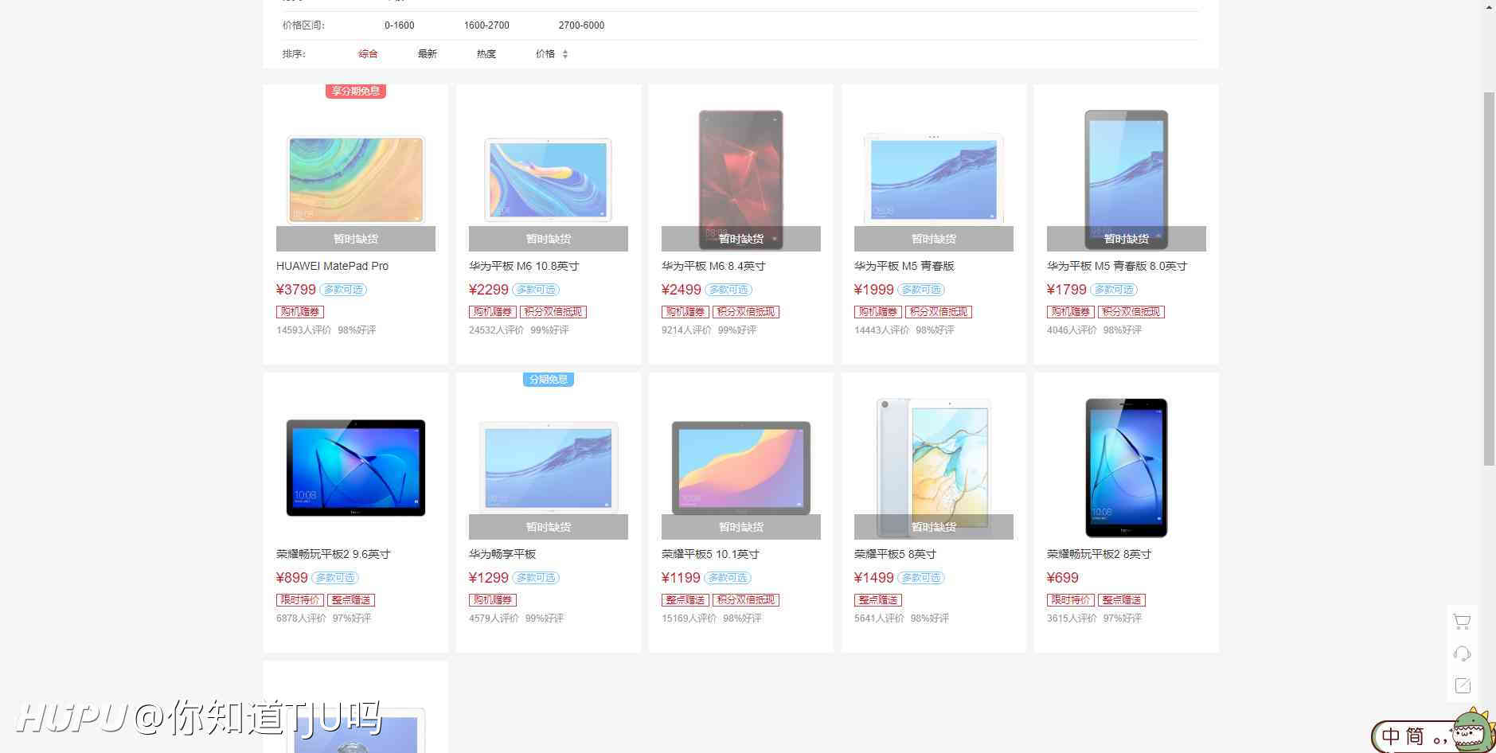Viewport: 1496px width, 753px height.
Task: Click 积分双倍抵现 tag under ¥2299
Action: tap(553, 312)
